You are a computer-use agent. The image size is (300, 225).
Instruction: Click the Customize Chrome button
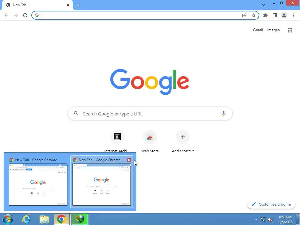pos(271,204)
